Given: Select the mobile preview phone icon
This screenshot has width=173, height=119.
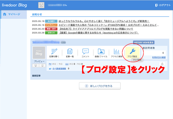Looking at the screenshot, I should tap(42, 65).
